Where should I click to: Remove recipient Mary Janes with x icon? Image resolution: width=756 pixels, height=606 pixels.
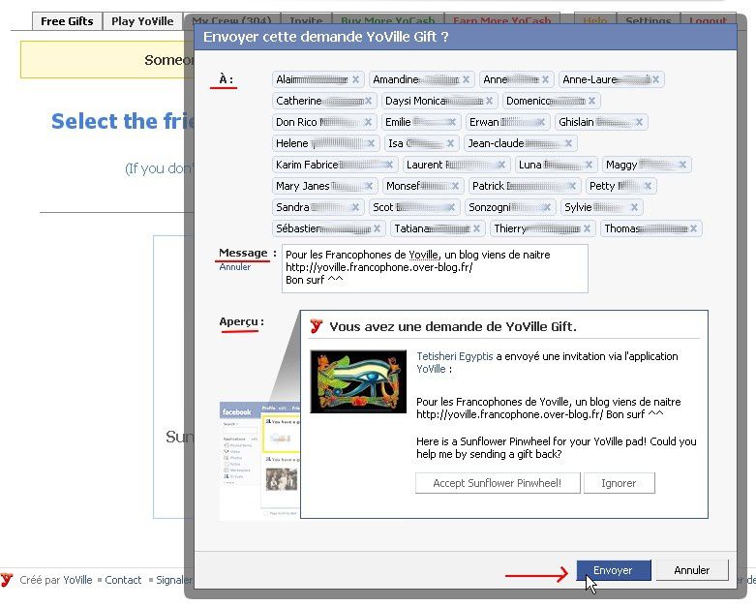click(369, 186)
